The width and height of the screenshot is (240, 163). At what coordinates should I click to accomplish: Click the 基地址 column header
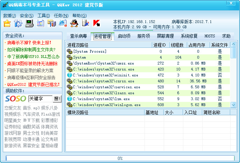154,112
